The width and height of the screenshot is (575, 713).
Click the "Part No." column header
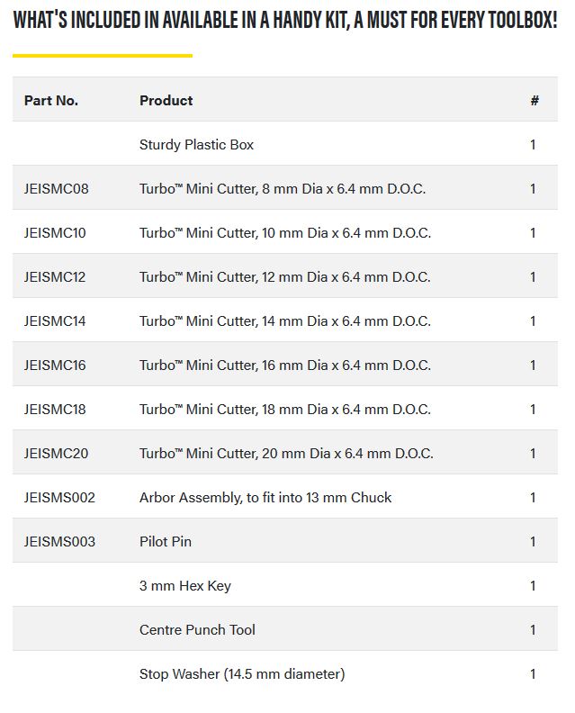[51, 101]
